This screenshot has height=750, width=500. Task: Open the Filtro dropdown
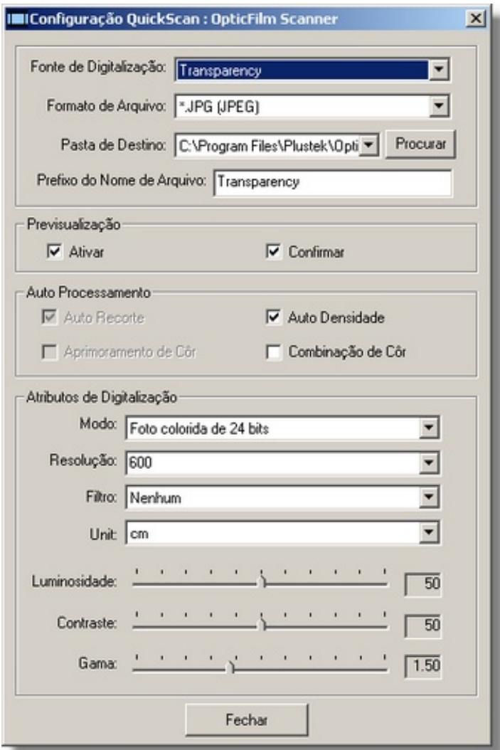[426, 498]
